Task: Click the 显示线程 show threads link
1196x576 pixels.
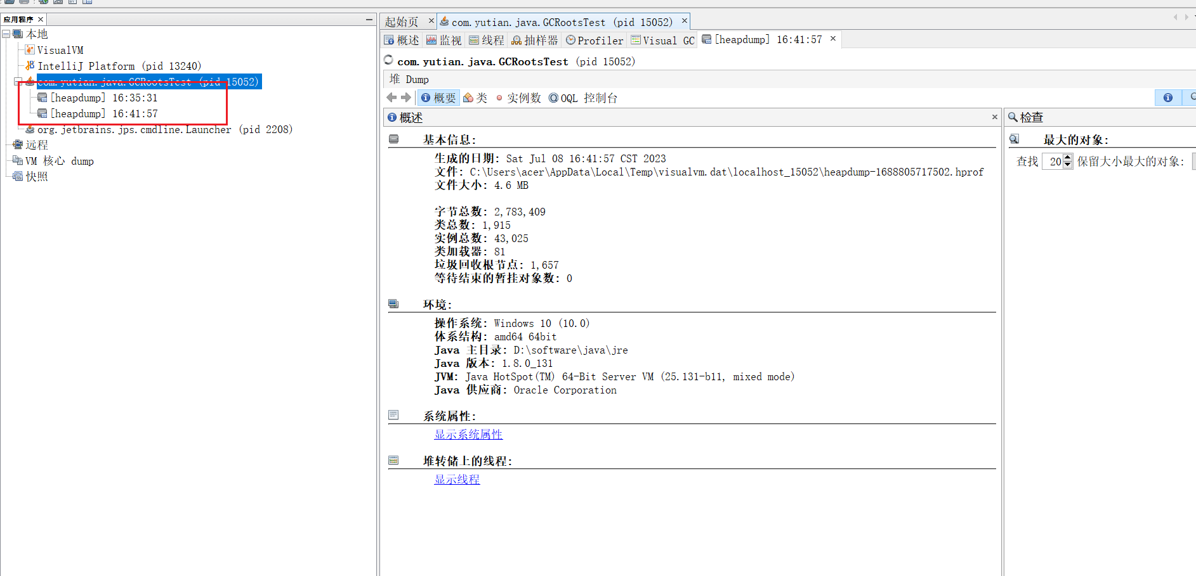Action: point(457,480)
